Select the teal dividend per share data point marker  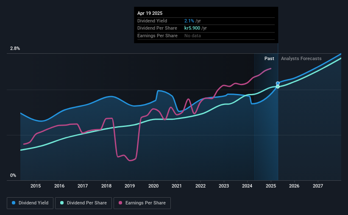pyautogui.click(x=278, y=87)
